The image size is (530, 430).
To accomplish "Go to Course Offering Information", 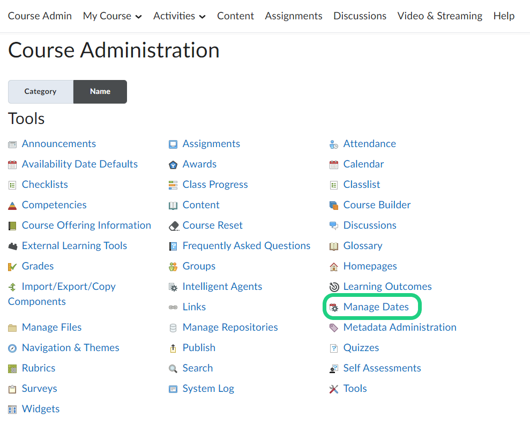I will [x=86, y=225].
